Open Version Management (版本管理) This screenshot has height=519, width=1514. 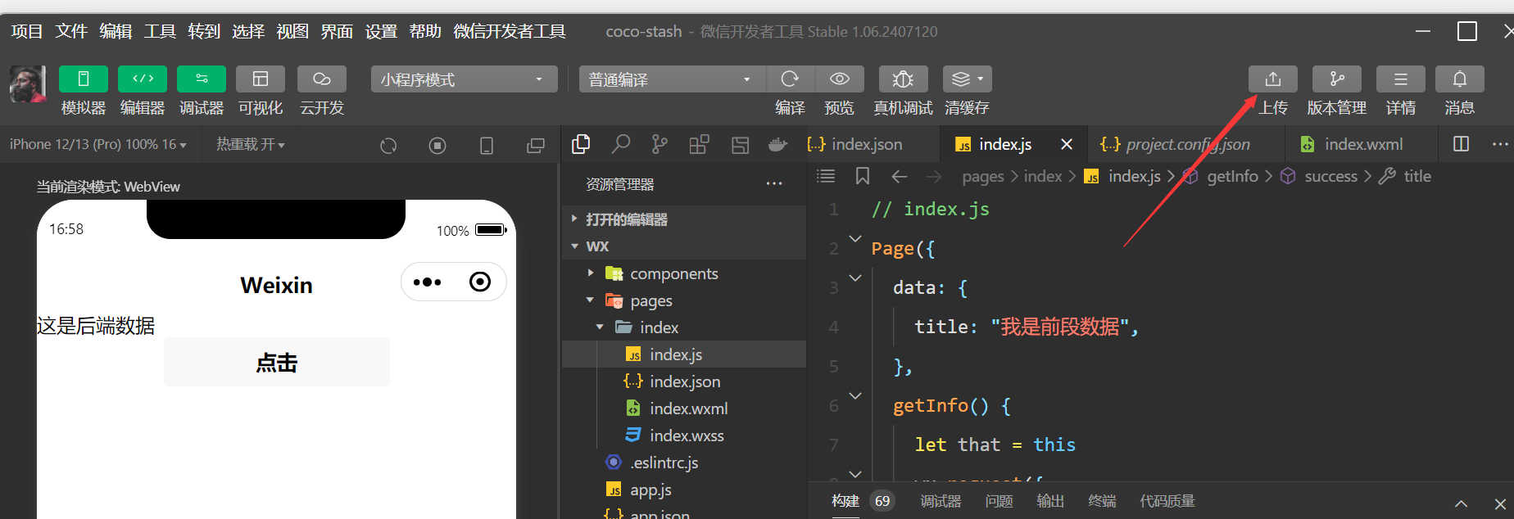pos(1336,79)
